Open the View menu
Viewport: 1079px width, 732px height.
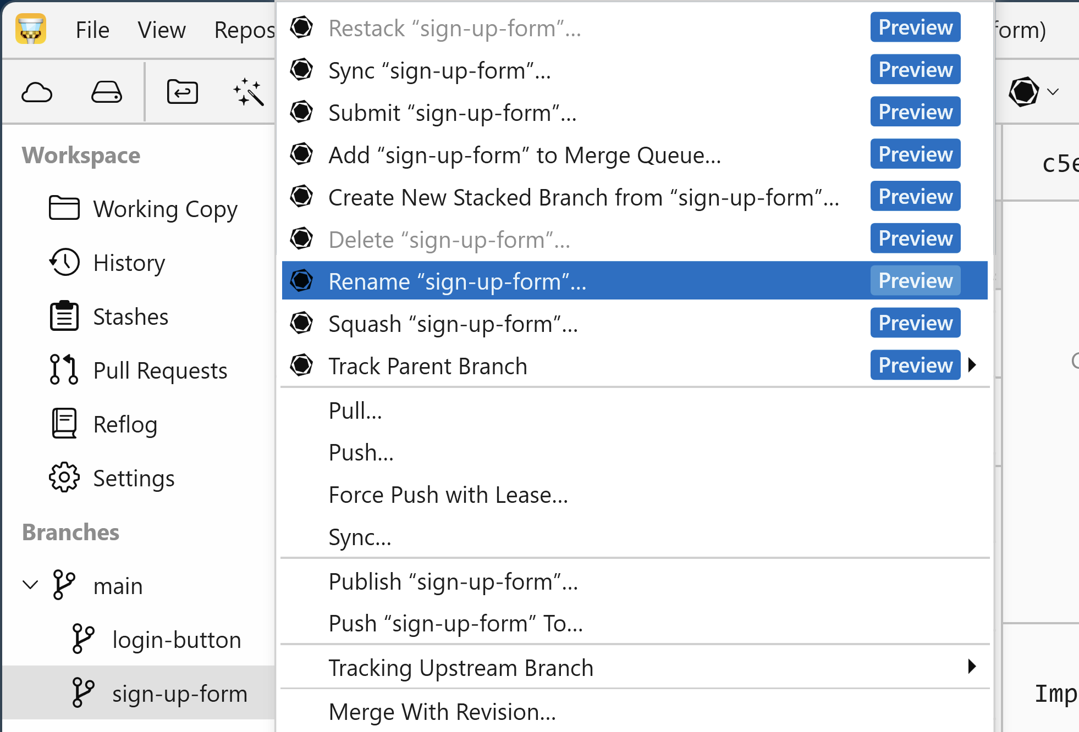tap(161, 30)
